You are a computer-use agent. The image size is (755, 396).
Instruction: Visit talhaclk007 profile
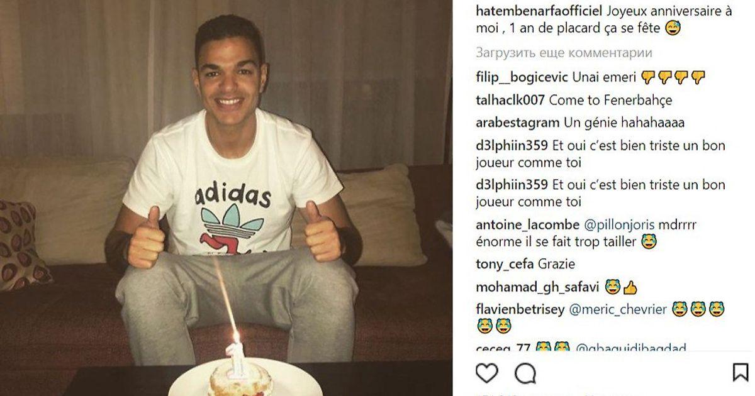coord(511,100)
